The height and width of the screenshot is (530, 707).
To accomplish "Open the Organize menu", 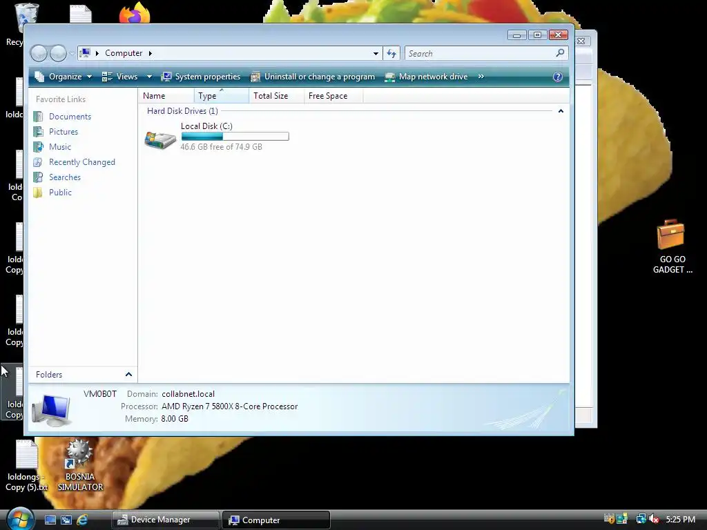I will click(63, 77).
